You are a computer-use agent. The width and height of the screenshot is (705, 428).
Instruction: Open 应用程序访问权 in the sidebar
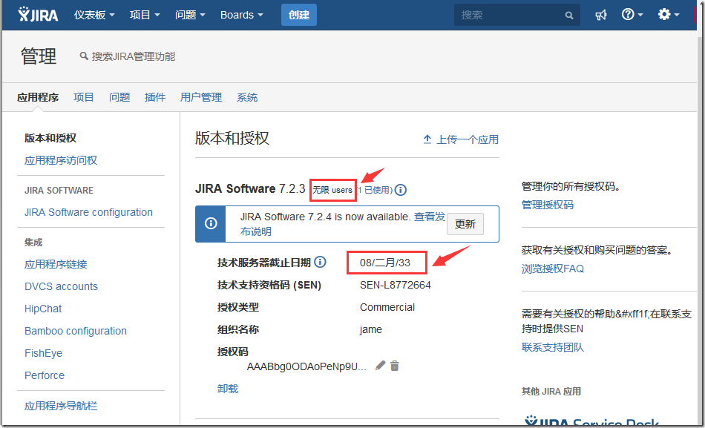tap(61, 160)
